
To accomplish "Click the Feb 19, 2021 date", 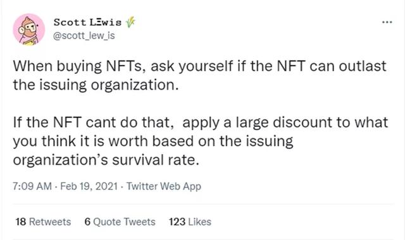I will 89,186.
